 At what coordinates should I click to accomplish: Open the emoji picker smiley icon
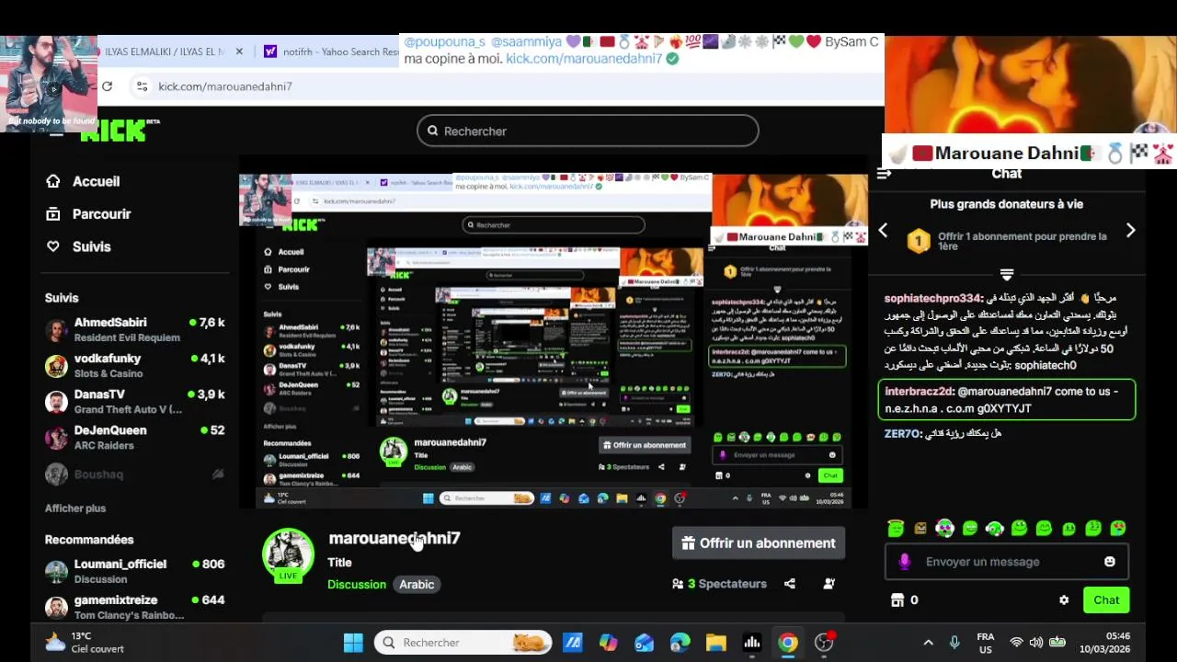pyautogui.click(x=1110, y=562)
